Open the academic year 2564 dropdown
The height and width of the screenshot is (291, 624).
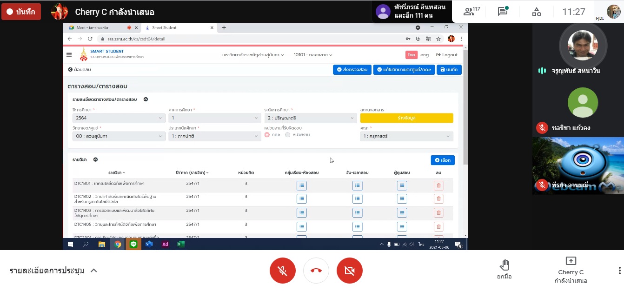pyautogui.click(x=119, y=118)
